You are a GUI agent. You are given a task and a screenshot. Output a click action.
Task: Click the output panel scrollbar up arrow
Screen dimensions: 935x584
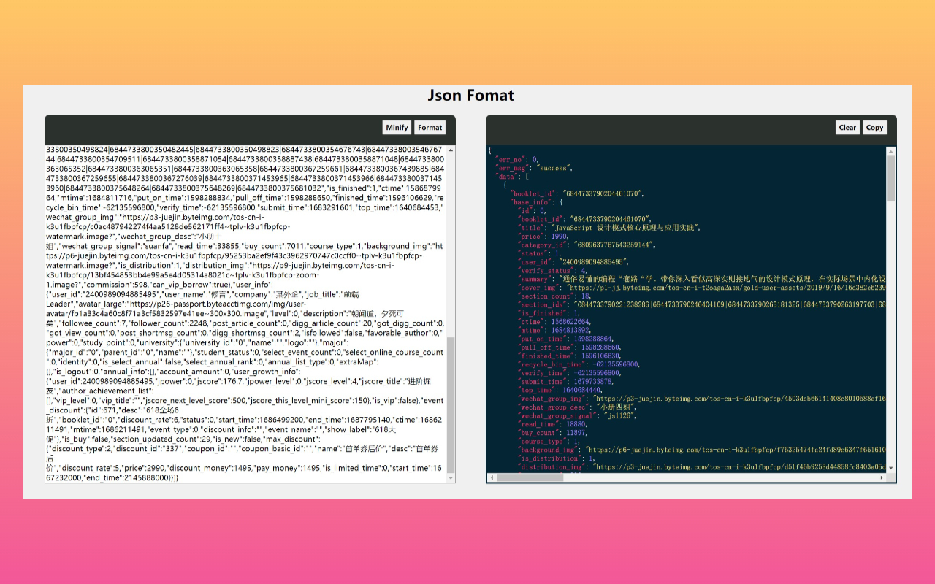point(891,150)
